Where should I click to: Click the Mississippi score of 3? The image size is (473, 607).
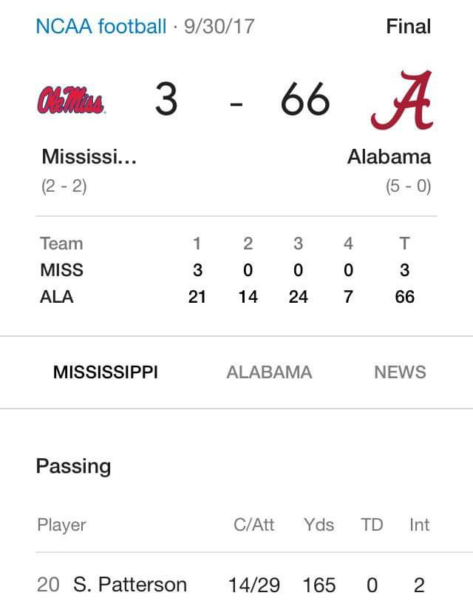tap(166, 99)
